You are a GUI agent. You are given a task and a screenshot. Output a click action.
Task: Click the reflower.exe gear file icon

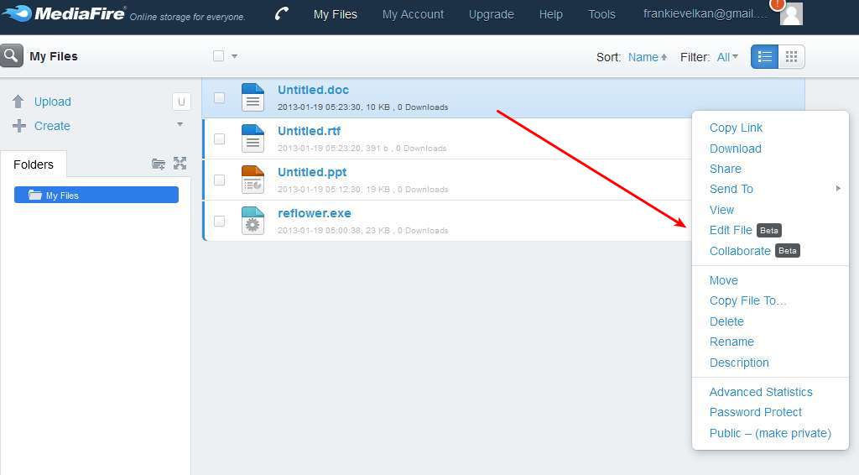[252, 221]
